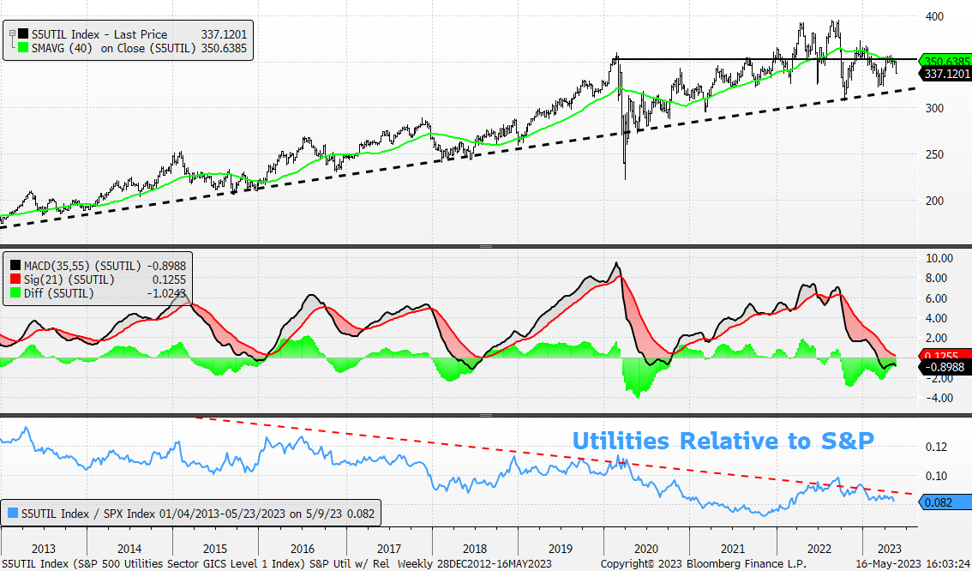Click the -4.00 level on MACD axis
The width and height of the screenshot is (972, 571).
939,398
